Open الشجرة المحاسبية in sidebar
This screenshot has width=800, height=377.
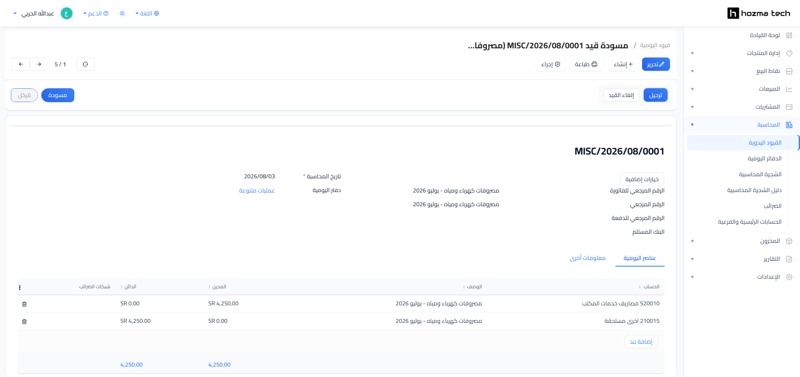(760, 175)
